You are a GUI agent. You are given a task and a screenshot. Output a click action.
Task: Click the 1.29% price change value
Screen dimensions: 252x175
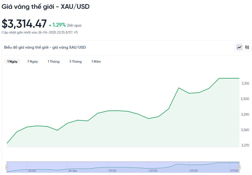coord(59,25)
